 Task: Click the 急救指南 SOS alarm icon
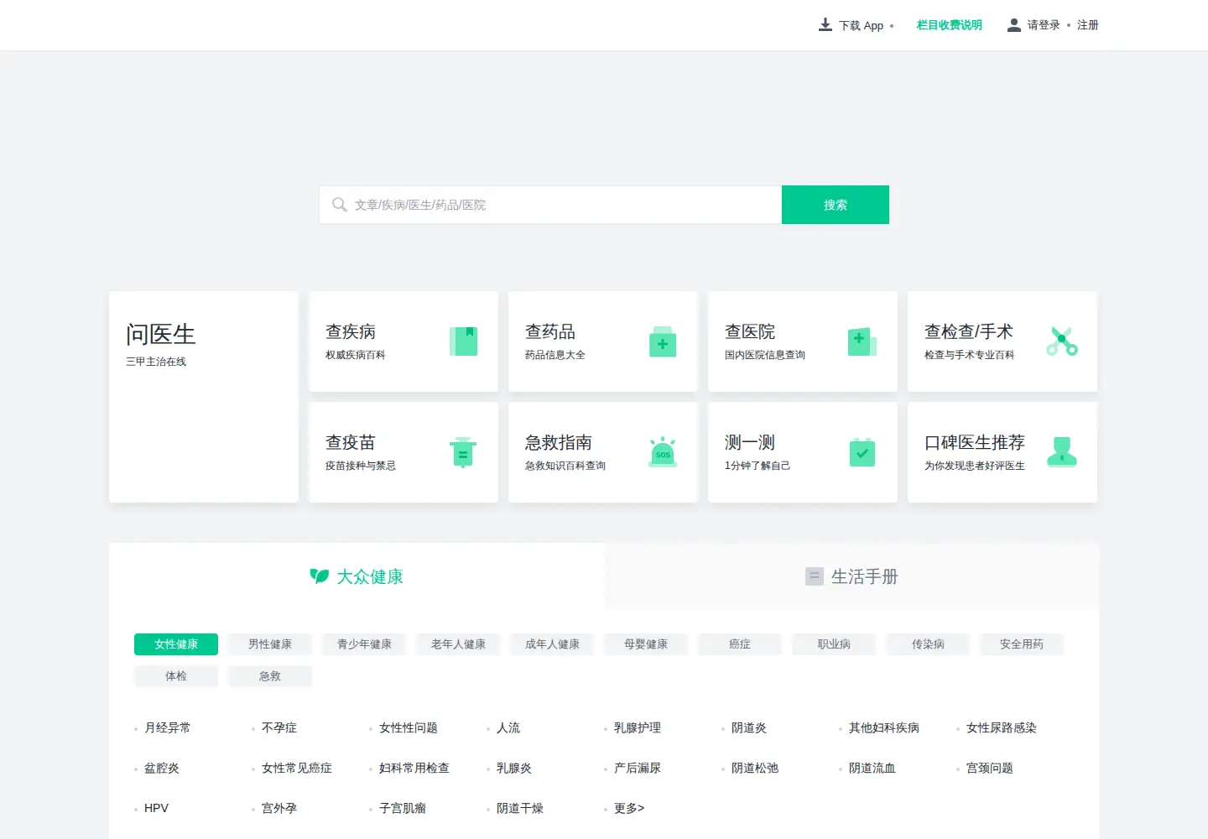[663, 452]
